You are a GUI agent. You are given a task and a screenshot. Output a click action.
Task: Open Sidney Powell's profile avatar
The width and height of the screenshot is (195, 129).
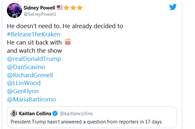[x=14, y=10]
